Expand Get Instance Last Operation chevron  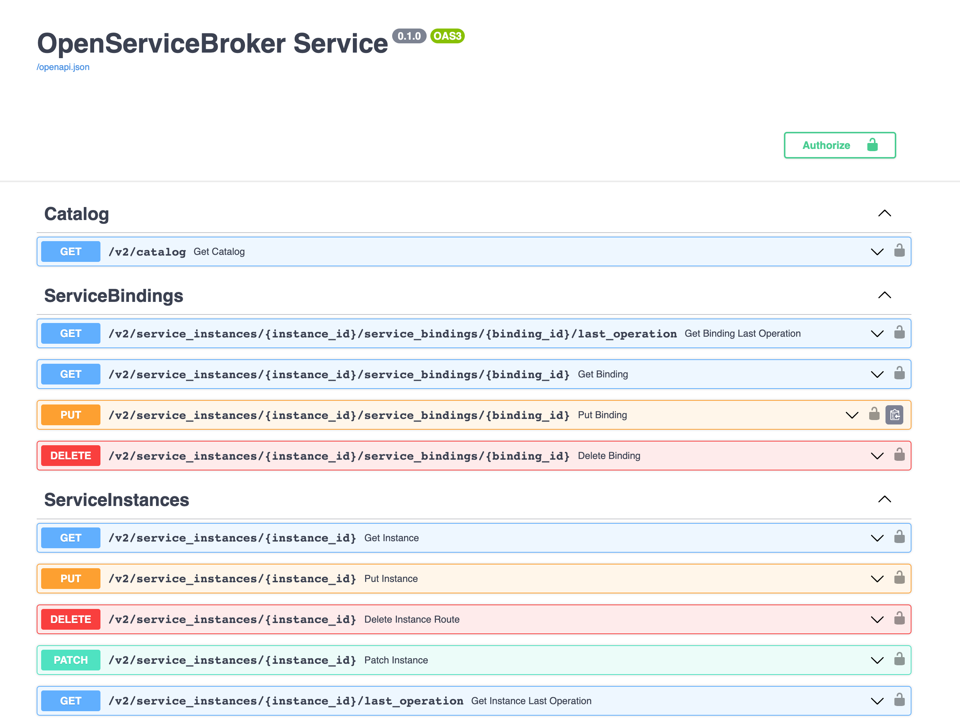tap(877, 701)
